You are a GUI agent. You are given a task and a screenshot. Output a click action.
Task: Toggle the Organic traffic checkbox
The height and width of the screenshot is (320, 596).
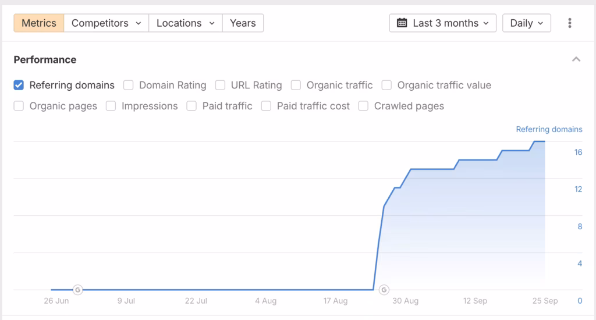click(296, 85)
